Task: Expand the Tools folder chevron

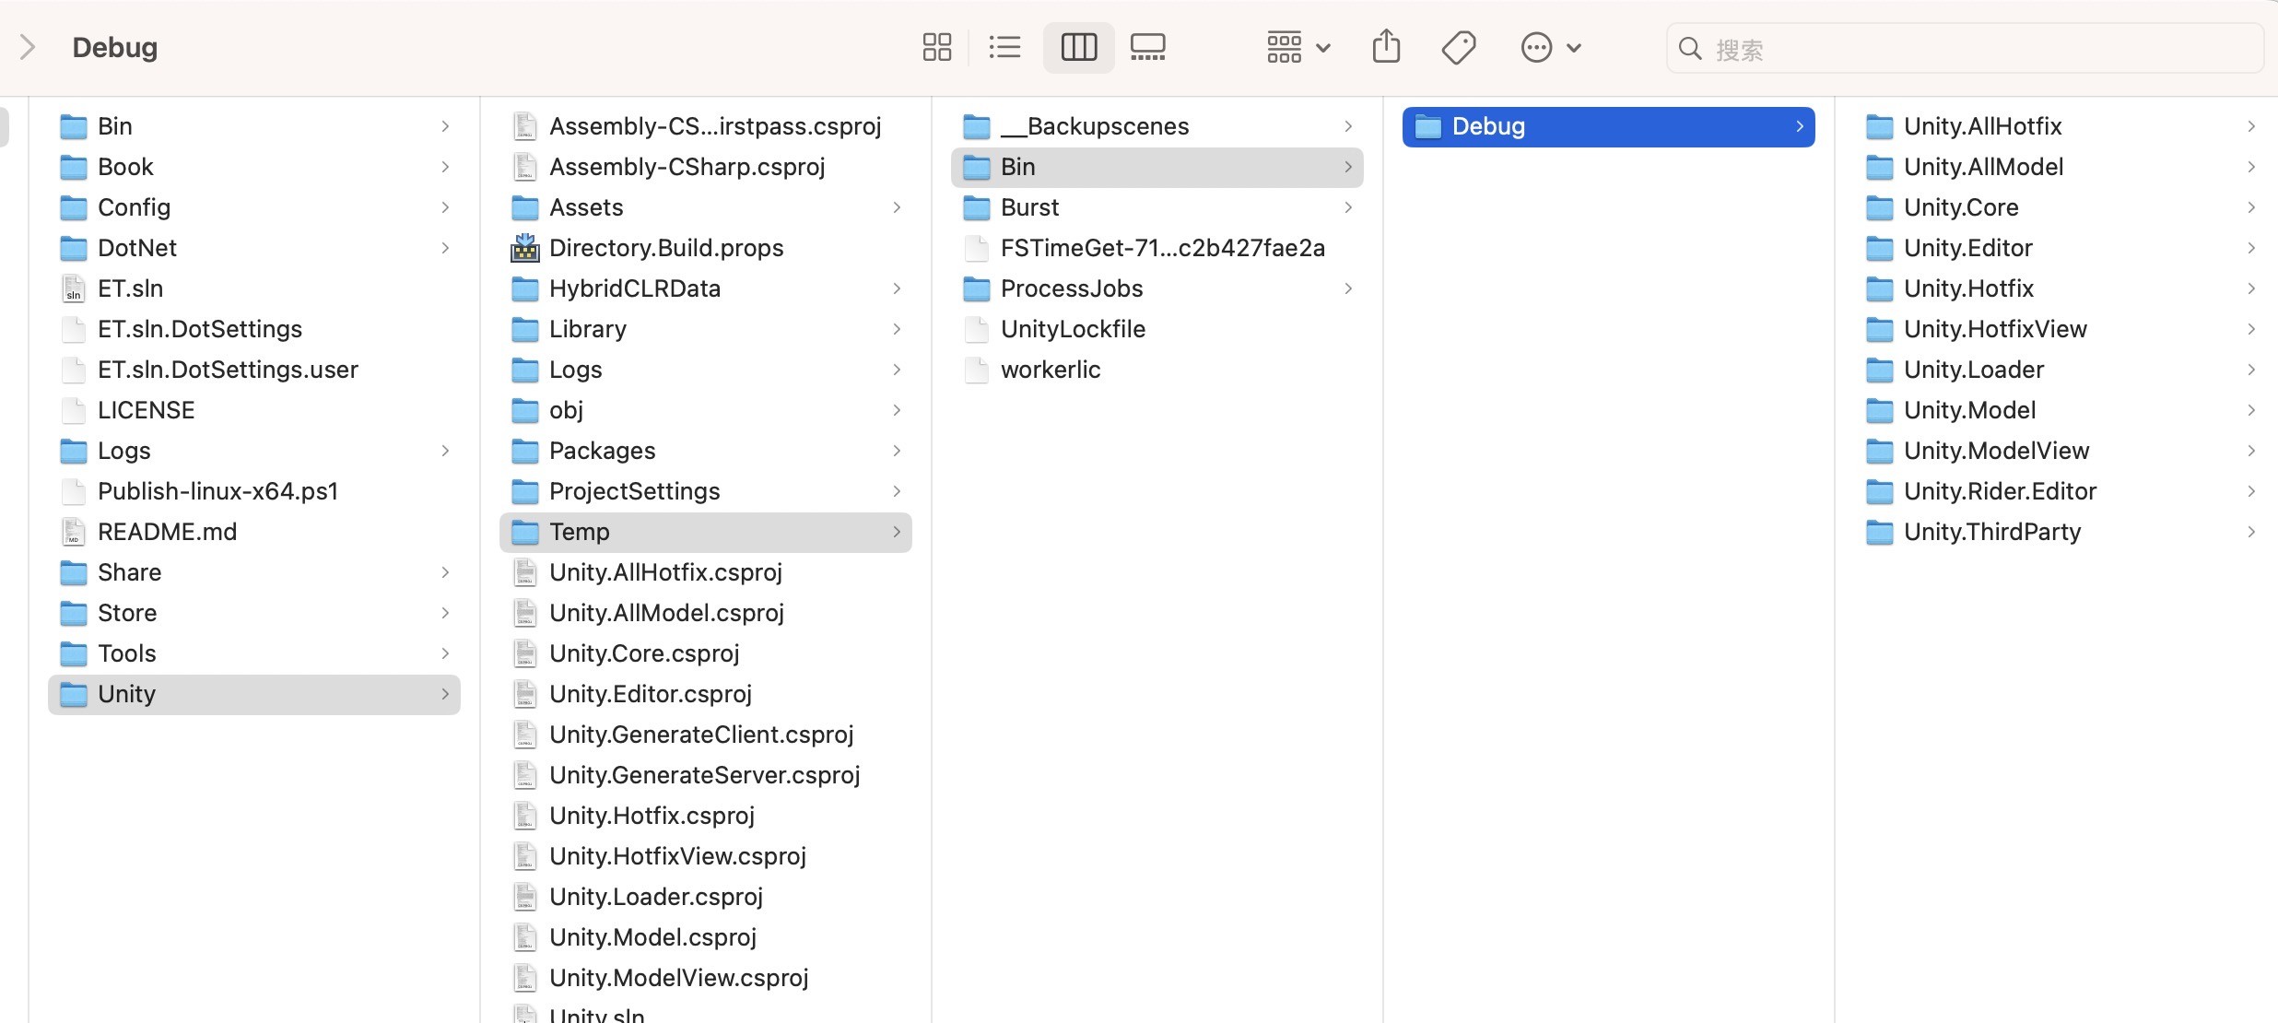Action: tap(445, 653)
